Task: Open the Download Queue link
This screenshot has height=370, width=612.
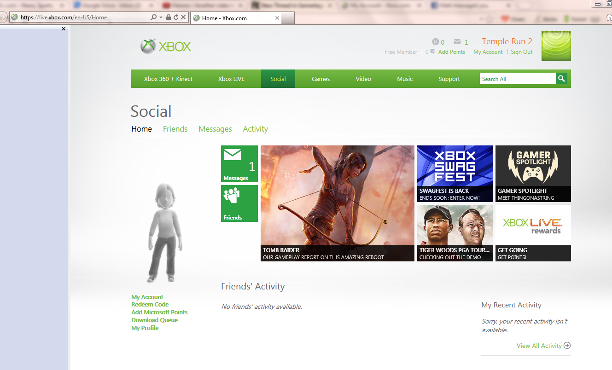Action: pos(154,320)
